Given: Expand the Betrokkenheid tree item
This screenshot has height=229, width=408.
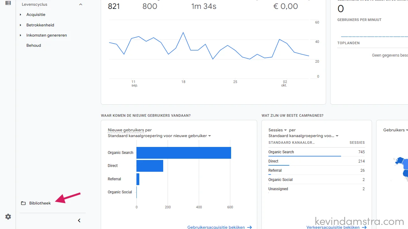Looking at the screenshot, I should [x=20, y=25].
